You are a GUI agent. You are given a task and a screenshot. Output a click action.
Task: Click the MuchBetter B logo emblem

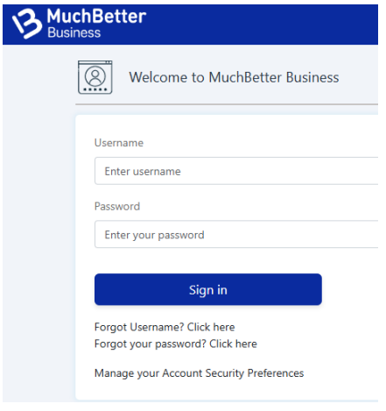[x=26, y=24]
